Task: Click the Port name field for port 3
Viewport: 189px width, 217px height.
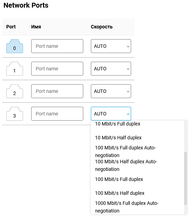Action: (57, 114)
